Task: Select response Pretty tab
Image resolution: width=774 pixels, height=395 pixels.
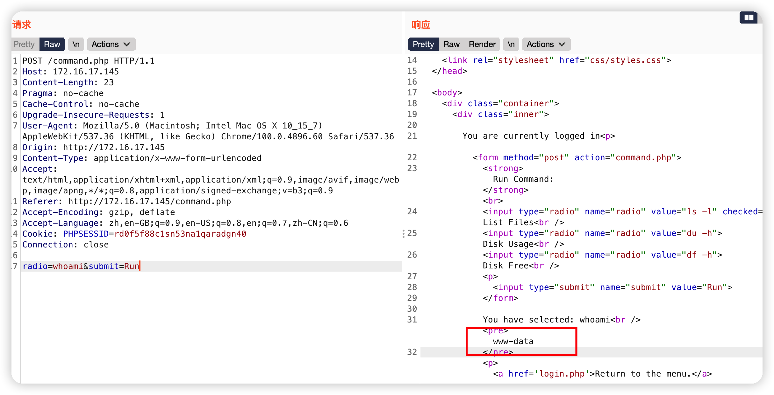Action: click(x=423, y=44)
